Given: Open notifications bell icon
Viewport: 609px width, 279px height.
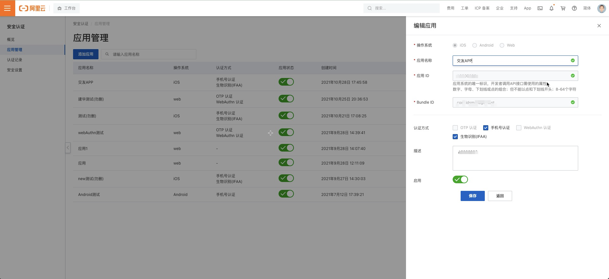Looking at the screenshot, I should [x=551, y=8].
